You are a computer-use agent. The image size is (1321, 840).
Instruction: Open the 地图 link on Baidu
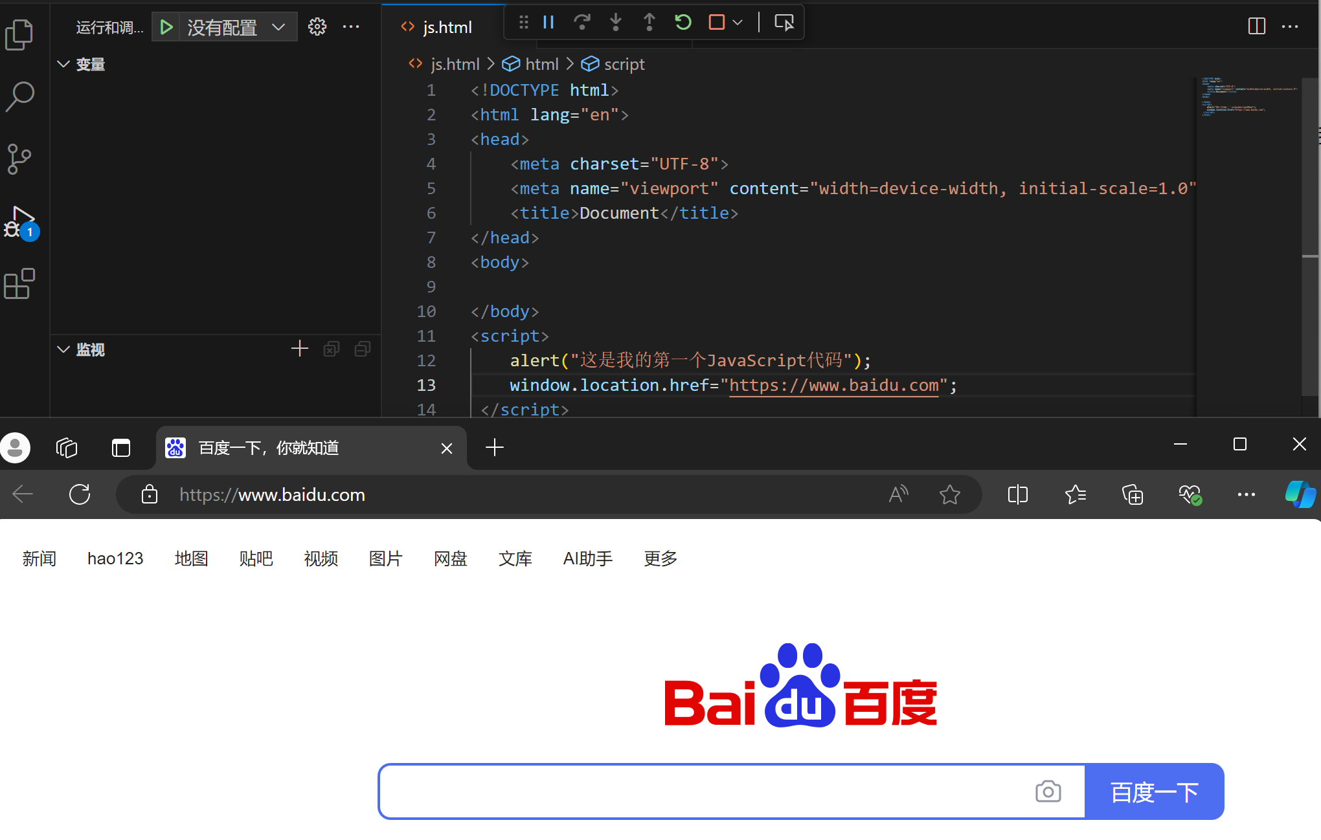(192, 558)
